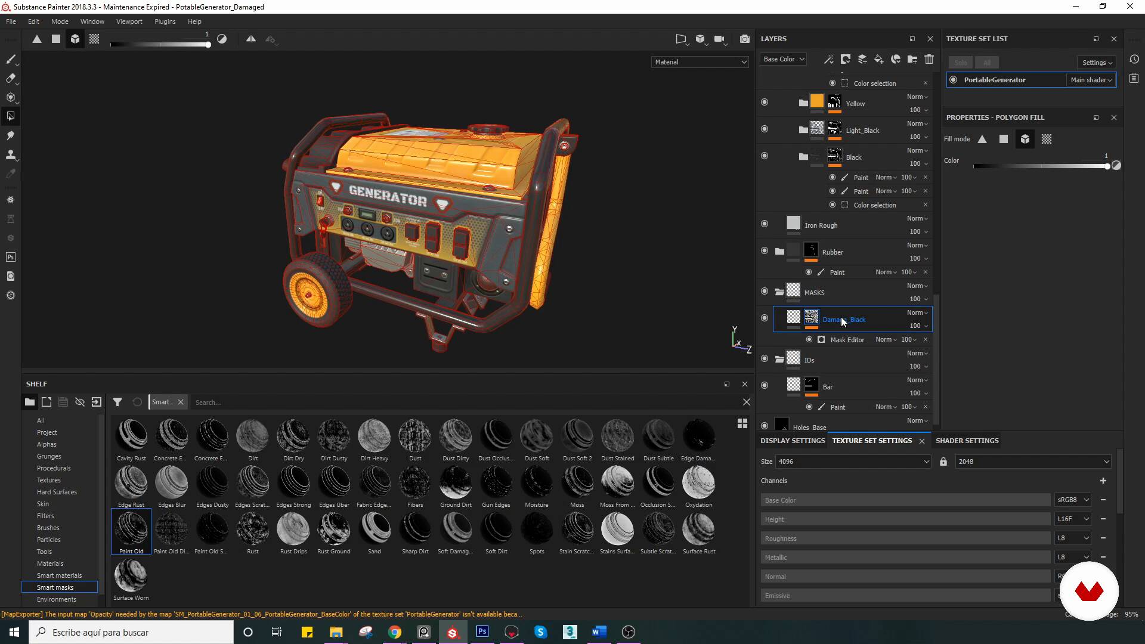The height and width of the screenshot is (644, 1145).
Task: Hide the Iron Rough layer
Action: 765,224
